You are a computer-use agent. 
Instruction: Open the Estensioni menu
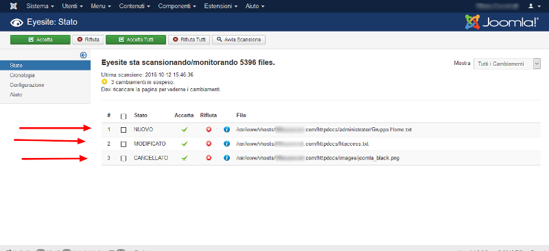pos(221,6)
